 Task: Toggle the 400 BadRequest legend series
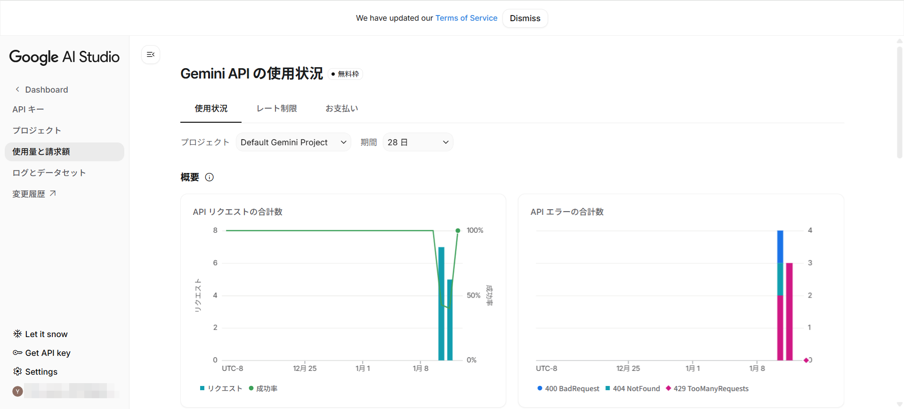[568, 388]
